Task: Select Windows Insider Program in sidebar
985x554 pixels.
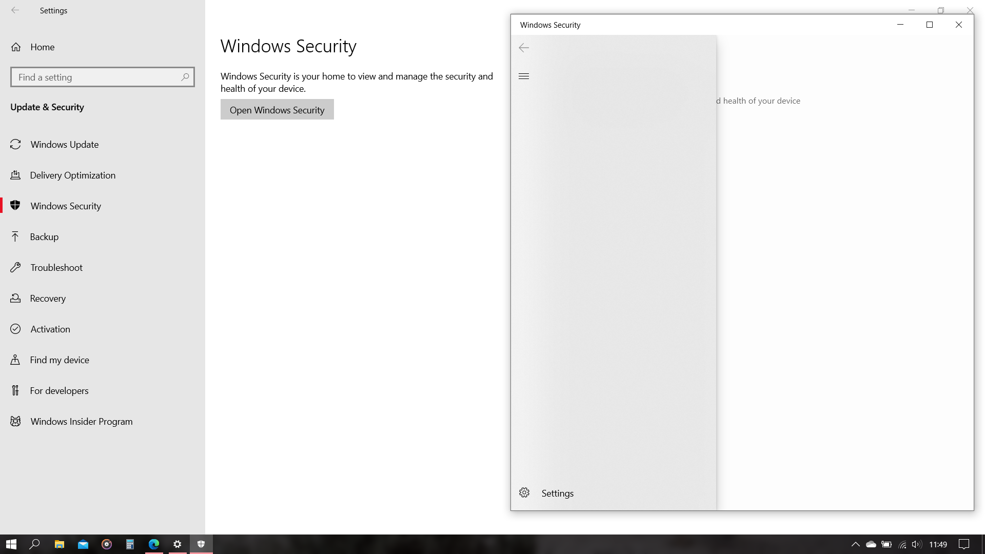Action: [x=103, y=422]
